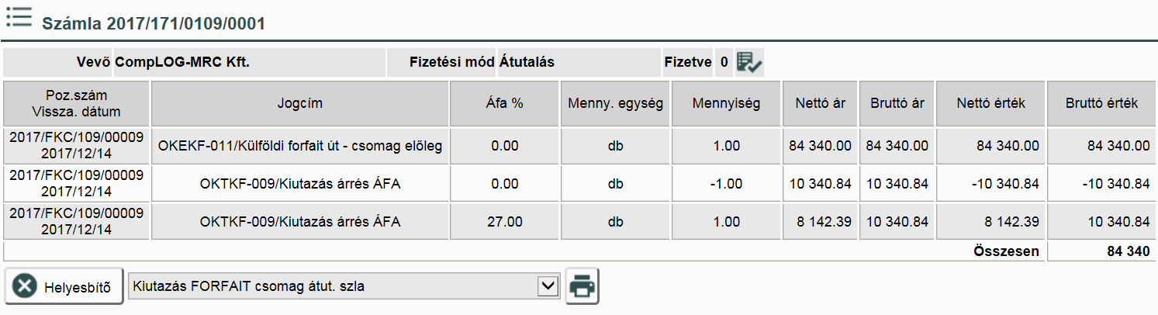Click the printer icon button
Screen dimensions: 1158x315
point(582,287)
